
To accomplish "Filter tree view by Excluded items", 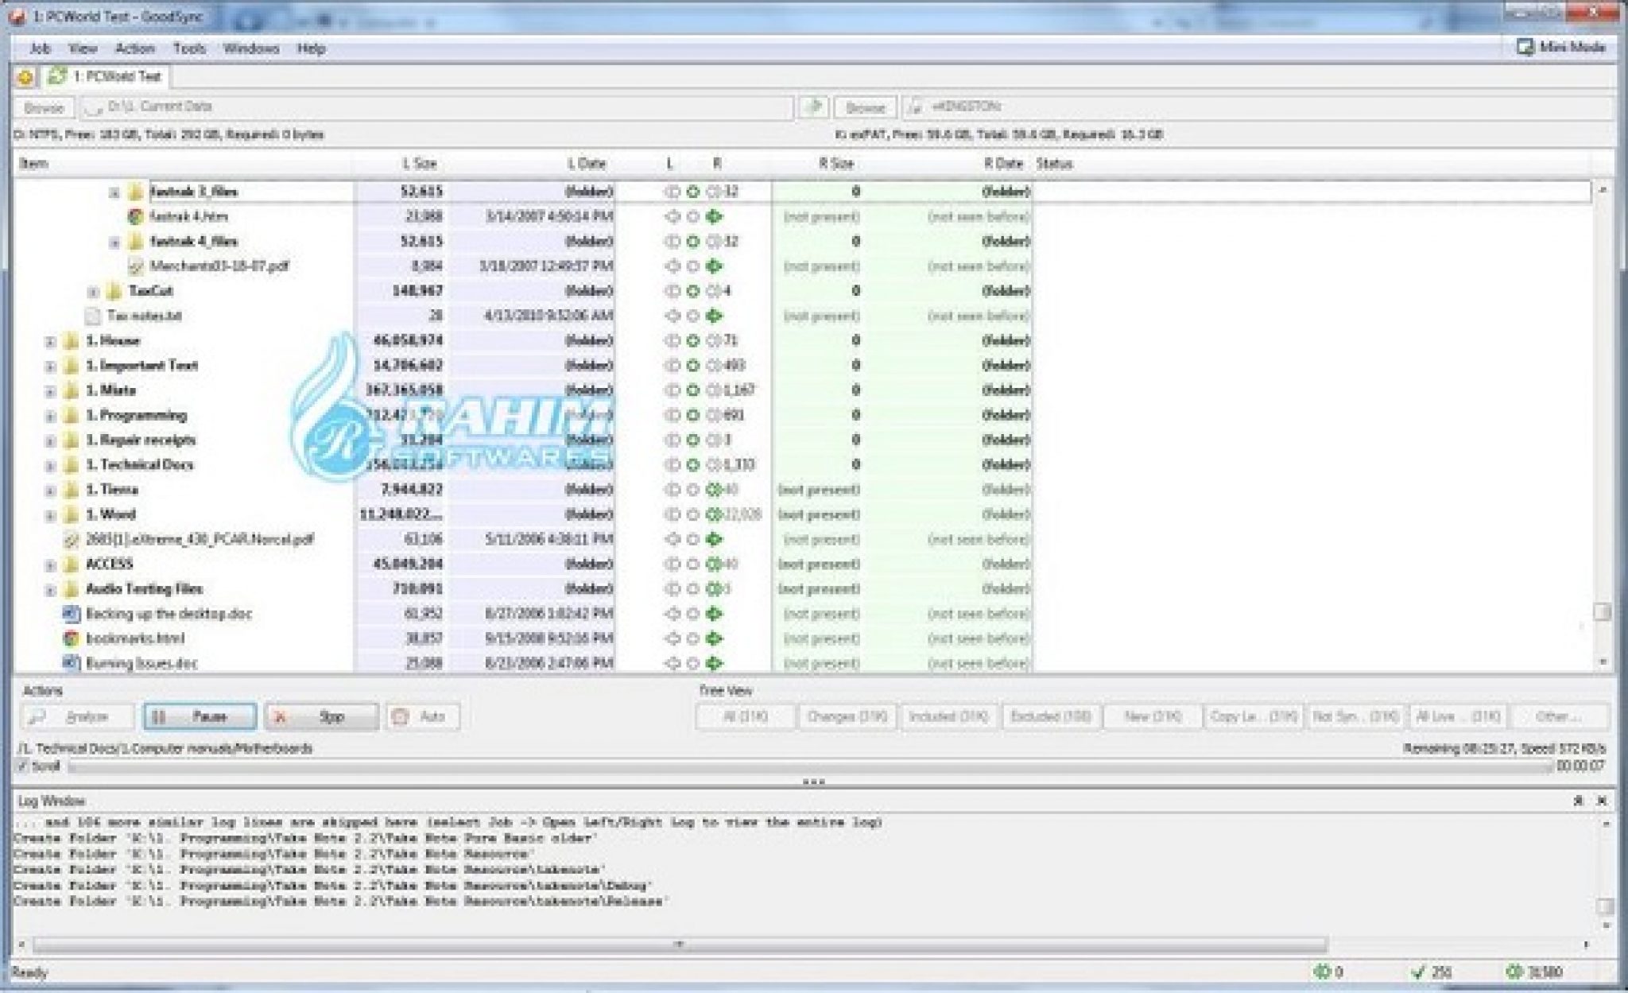I will [x=1050, y=716].
